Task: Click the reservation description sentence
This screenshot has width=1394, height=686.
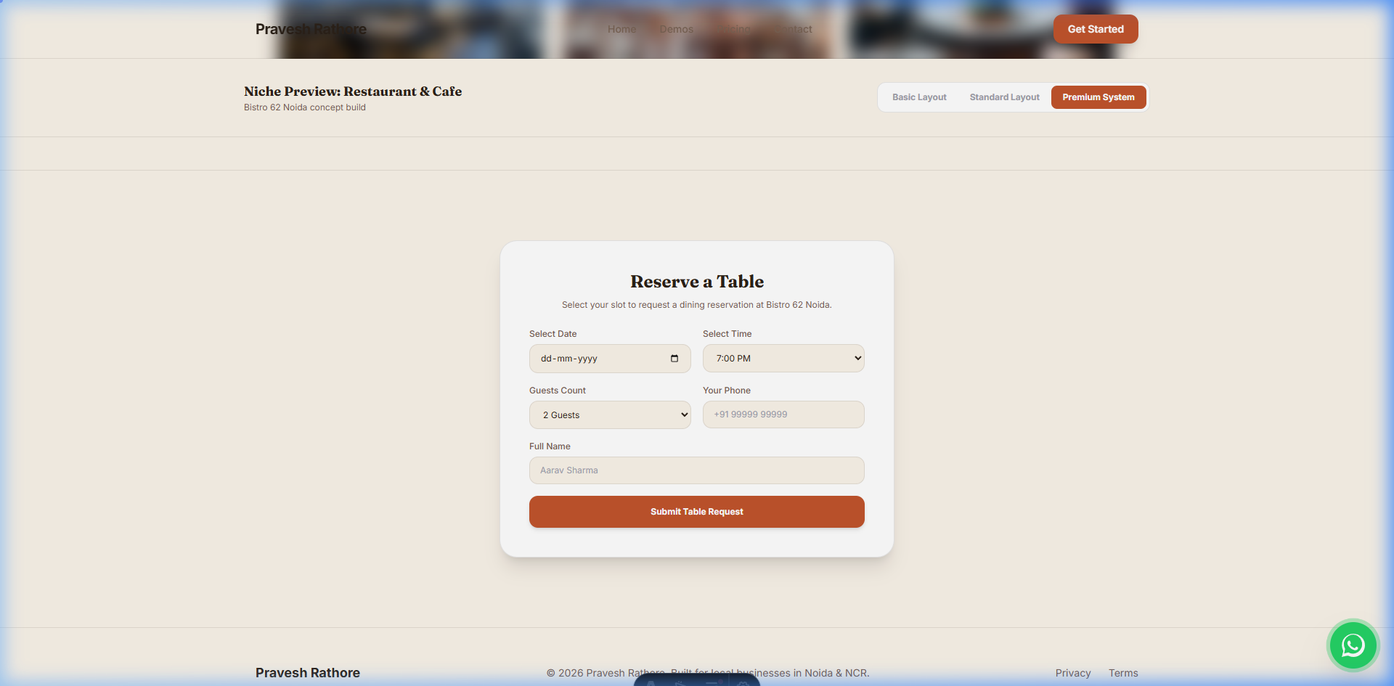Action: 697,305
